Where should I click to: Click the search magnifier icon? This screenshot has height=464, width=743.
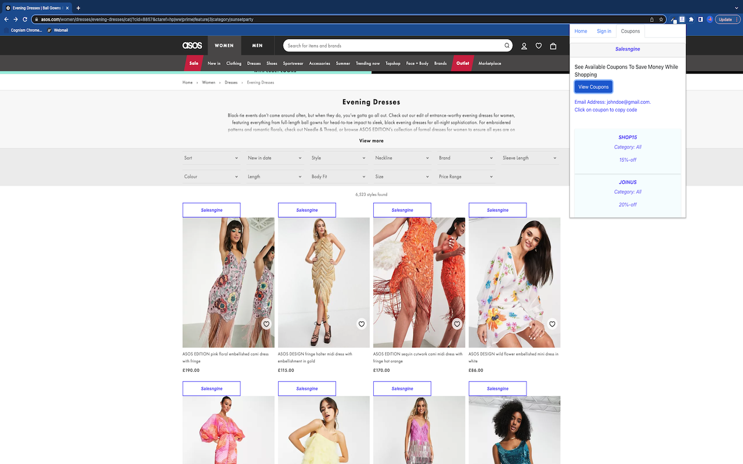click(507, 45)
